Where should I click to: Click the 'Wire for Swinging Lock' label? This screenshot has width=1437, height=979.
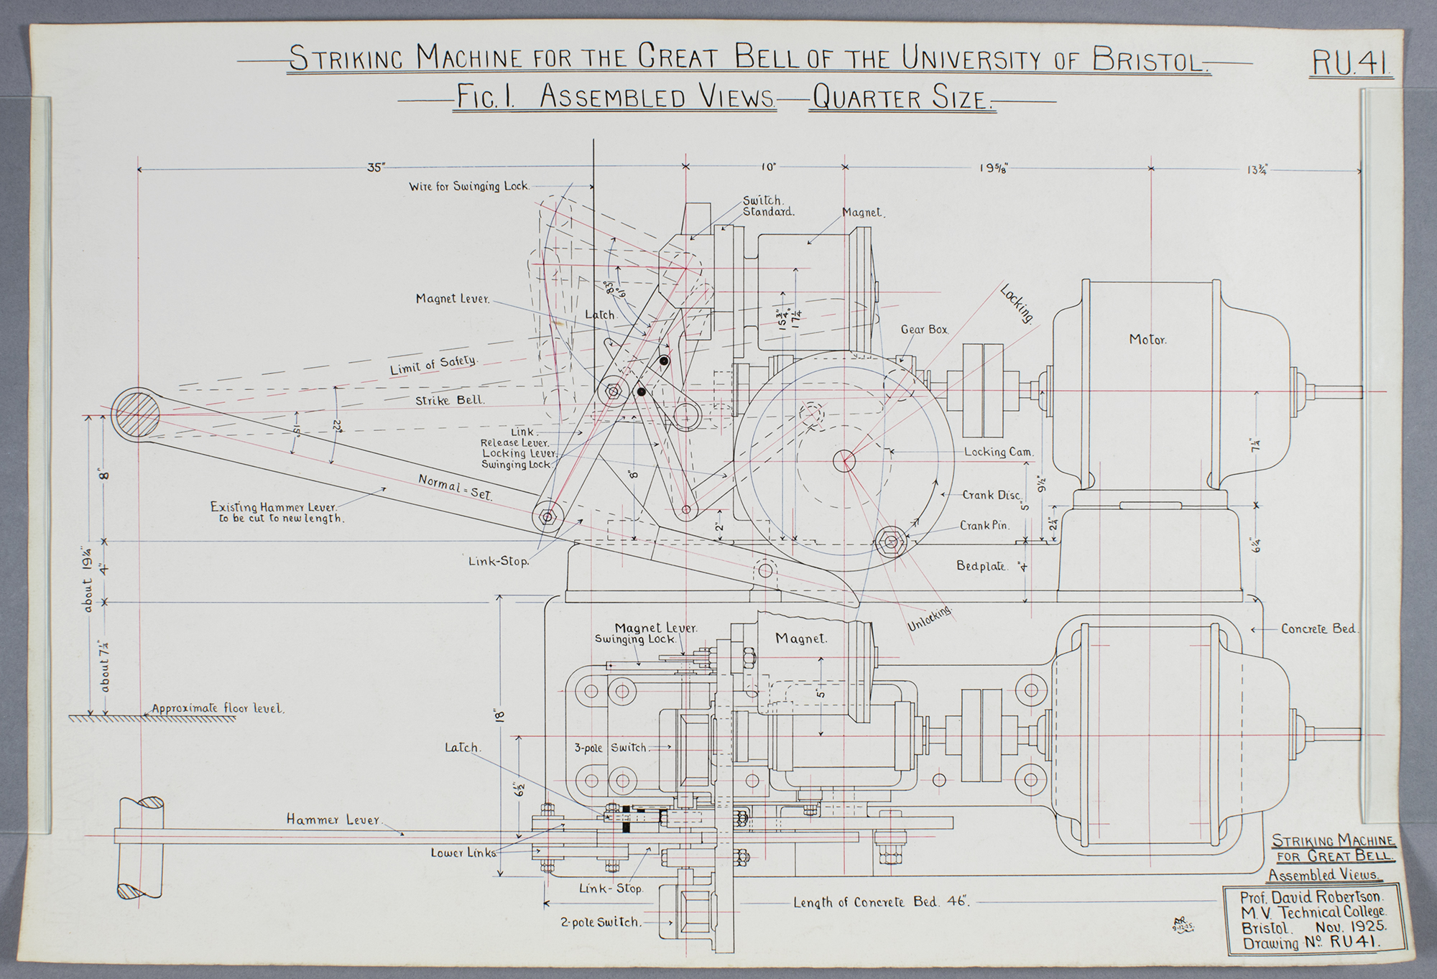tap(468, 187)
